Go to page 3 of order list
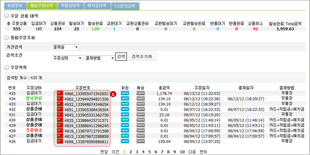310x155 pixels. coord(137,152)
